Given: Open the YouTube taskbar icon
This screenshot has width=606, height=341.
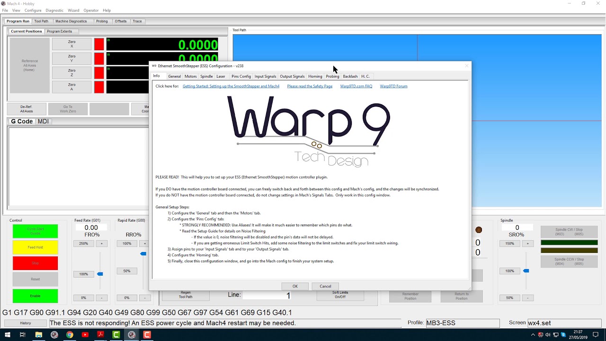Looking at the screenshot, I should [x=85, y=335].
